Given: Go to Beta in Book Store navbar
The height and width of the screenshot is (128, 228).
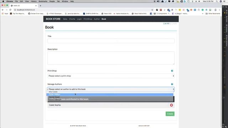Looking at the screenshot, I should click(x=65, y=19).
